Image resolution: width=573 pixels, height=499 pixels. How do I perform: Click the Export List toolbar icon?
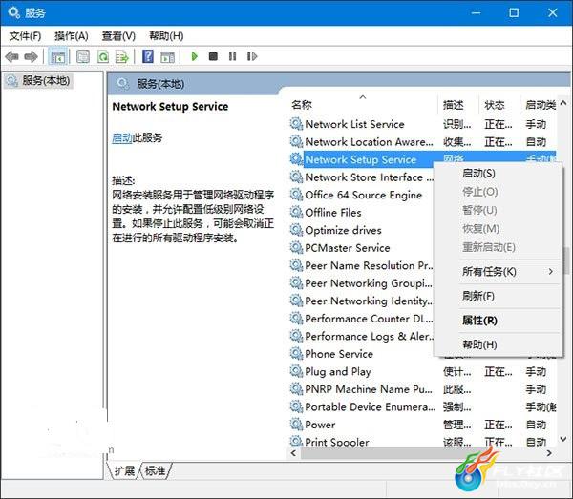point(122,56)
